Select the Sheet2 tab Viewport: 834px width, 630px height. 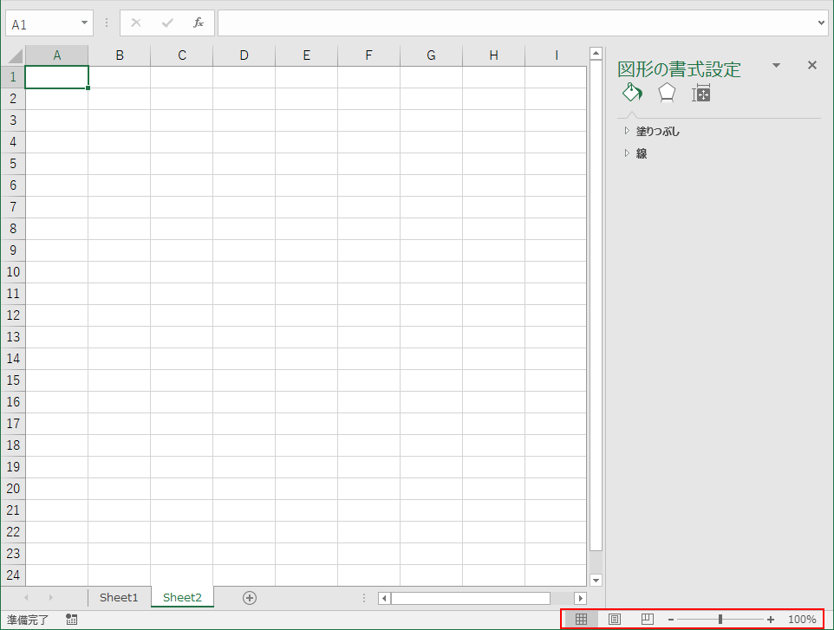tap(182, 598)
